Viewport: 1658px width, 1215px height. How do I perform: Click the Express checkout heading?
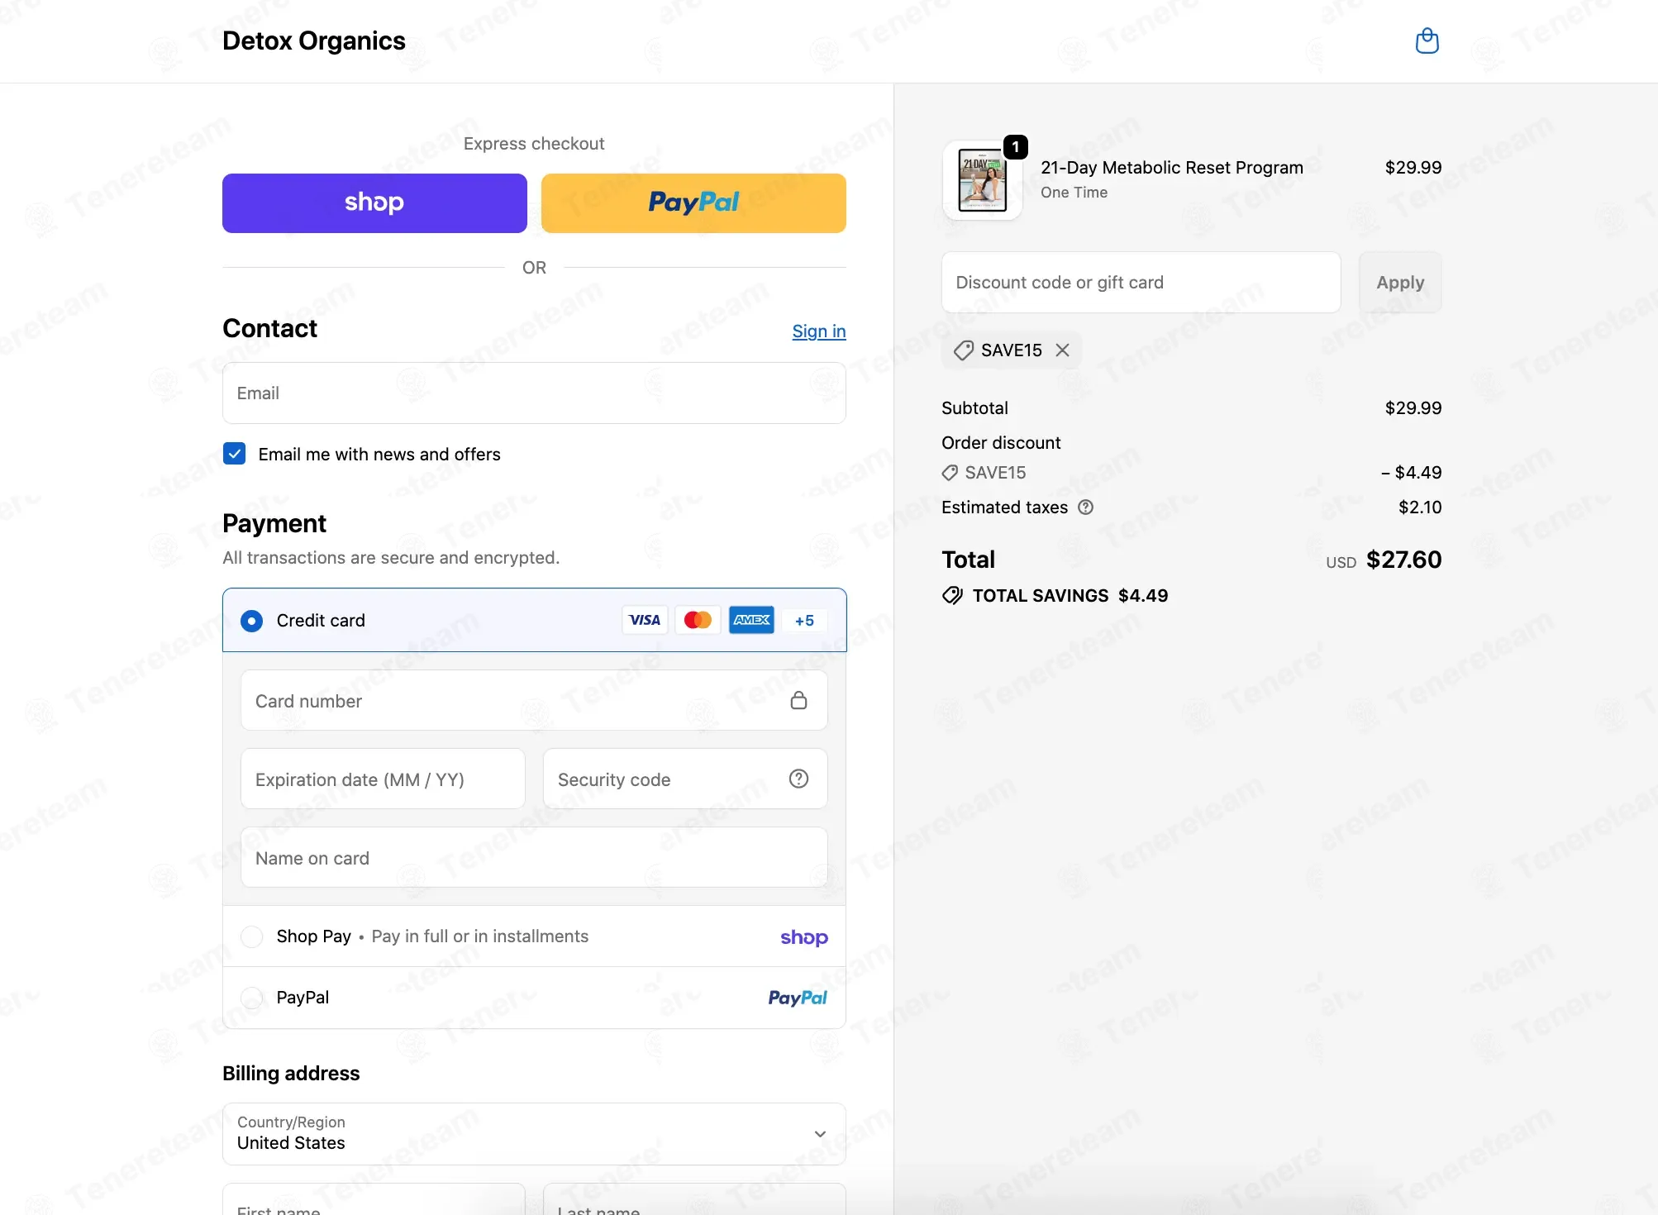[x=534, y=144]
